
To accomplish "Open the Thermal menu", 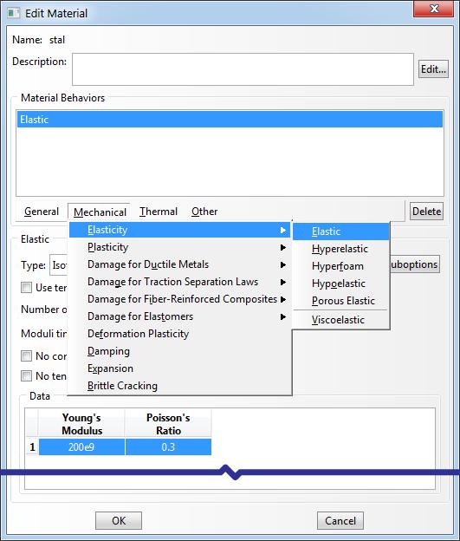I will point(159,212).
